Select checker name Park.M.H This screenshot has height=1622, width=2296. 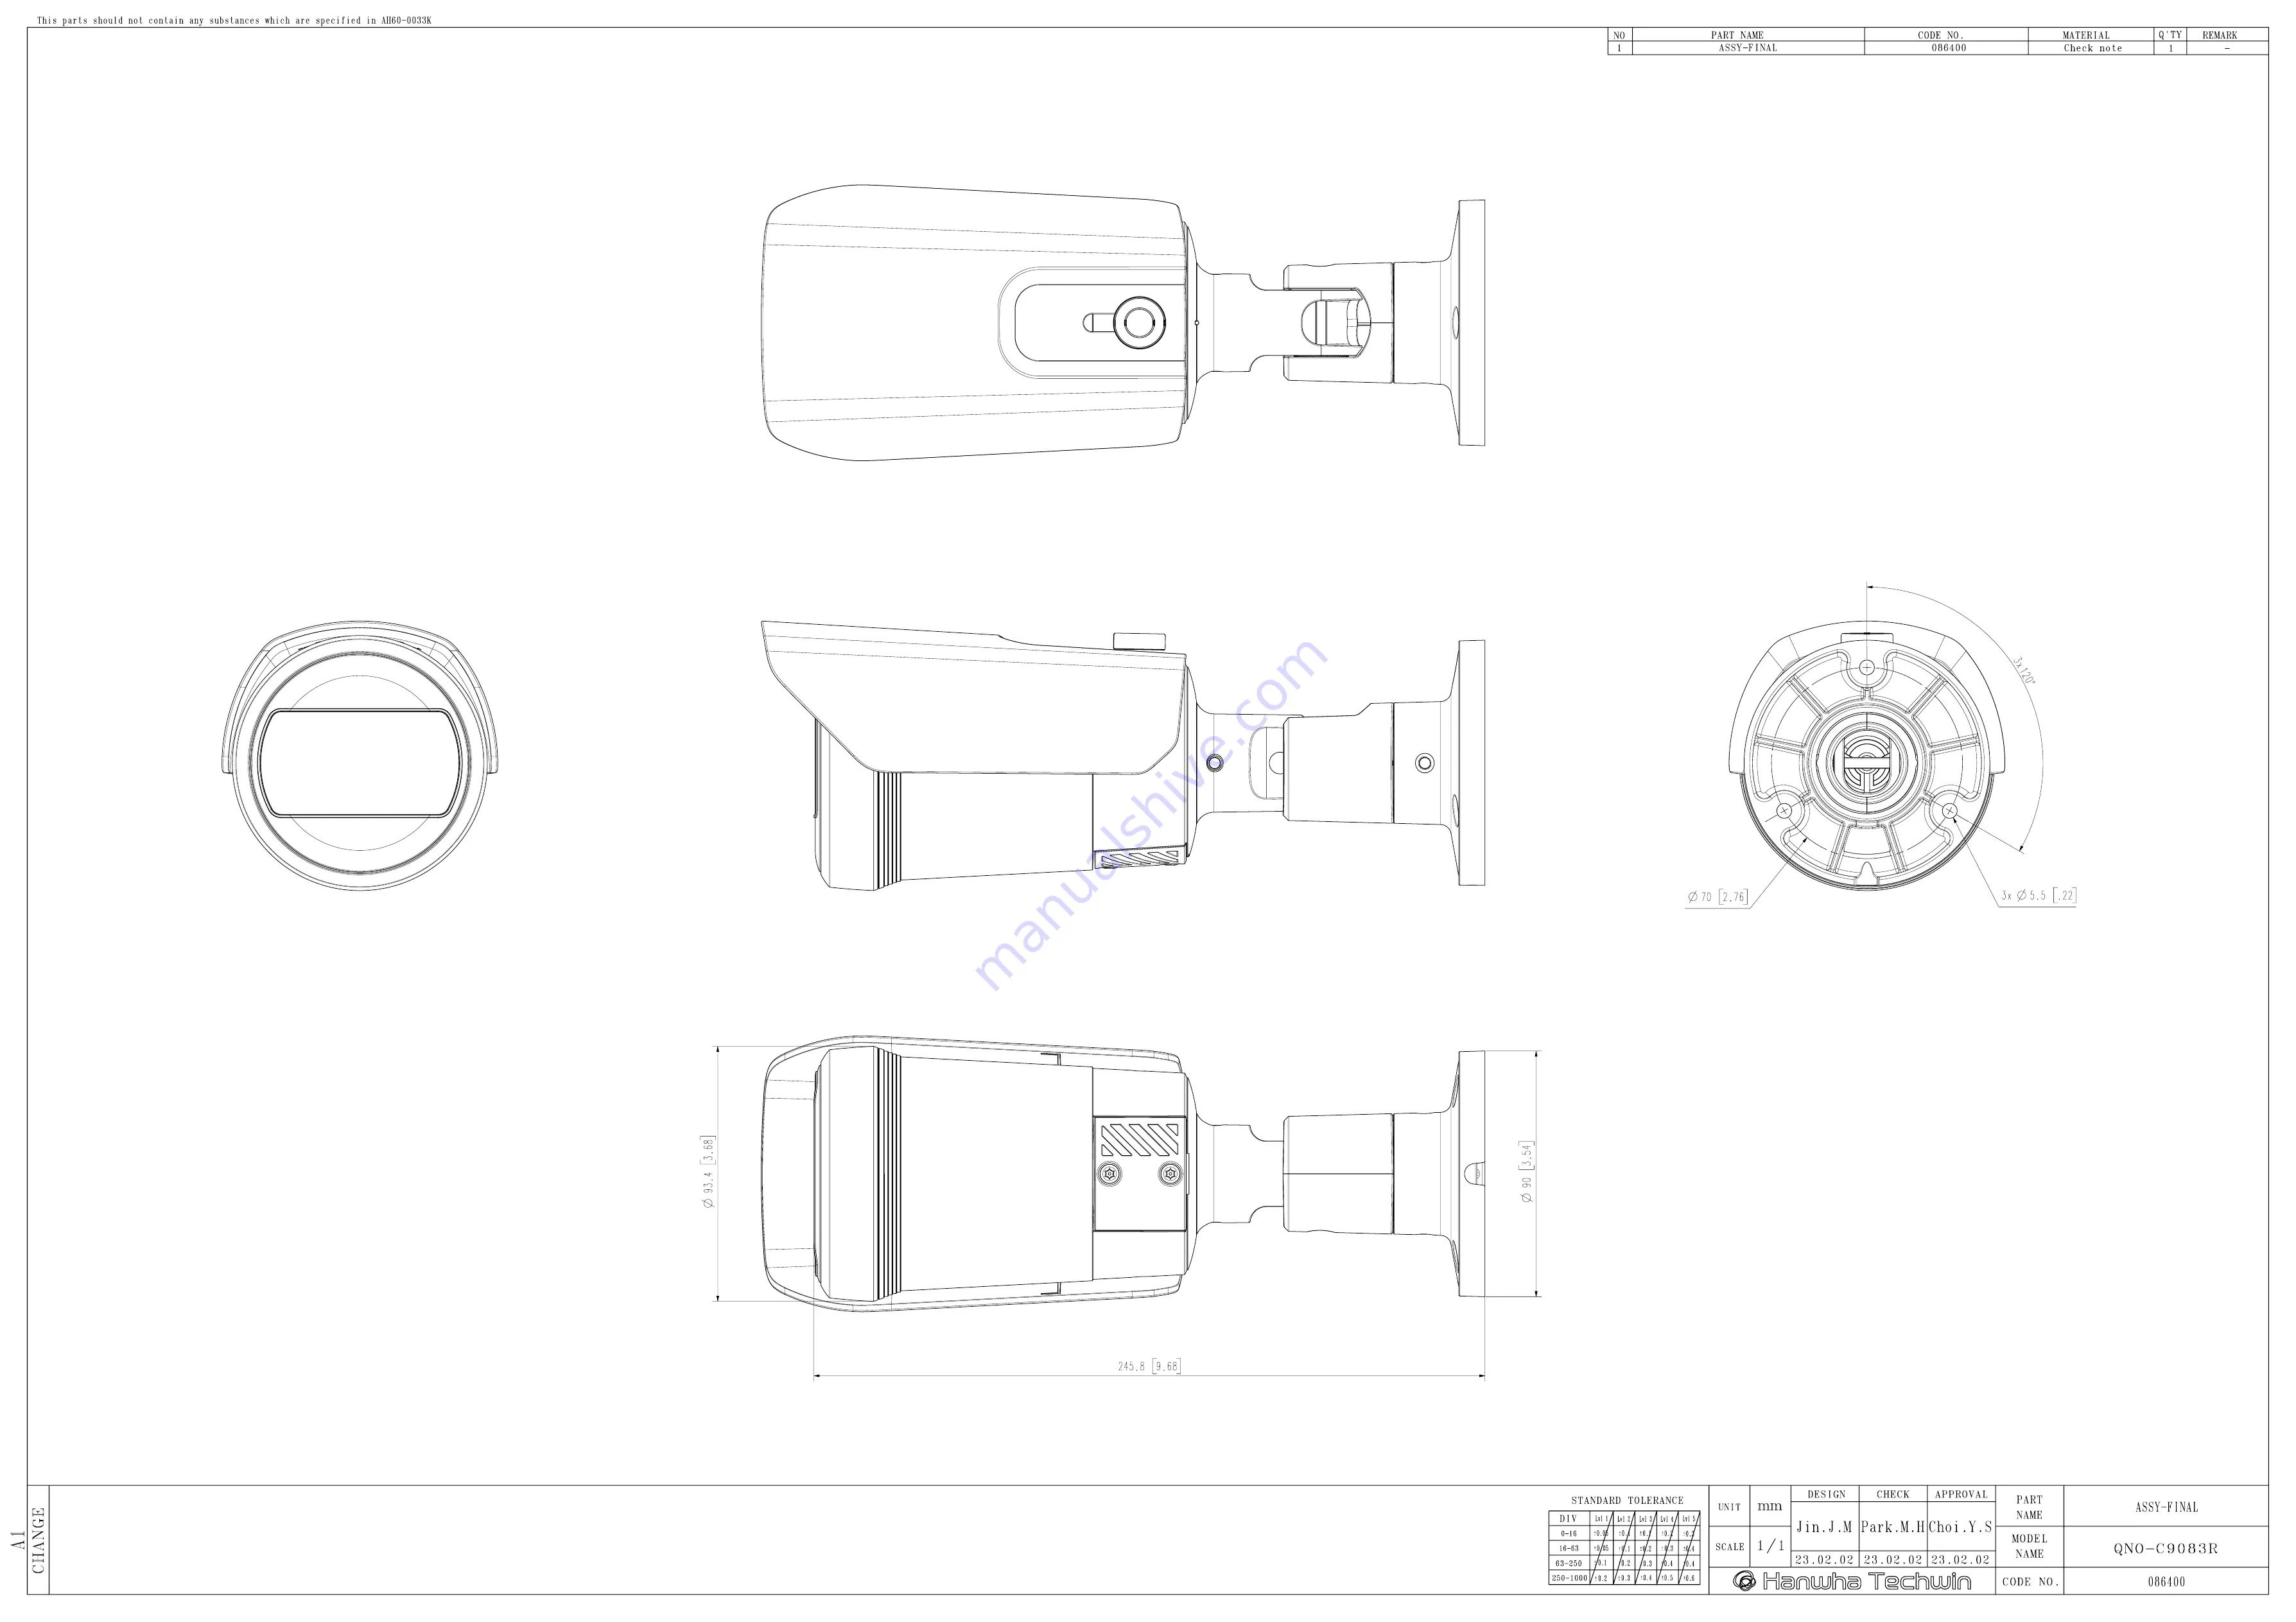(1893, 1527)
